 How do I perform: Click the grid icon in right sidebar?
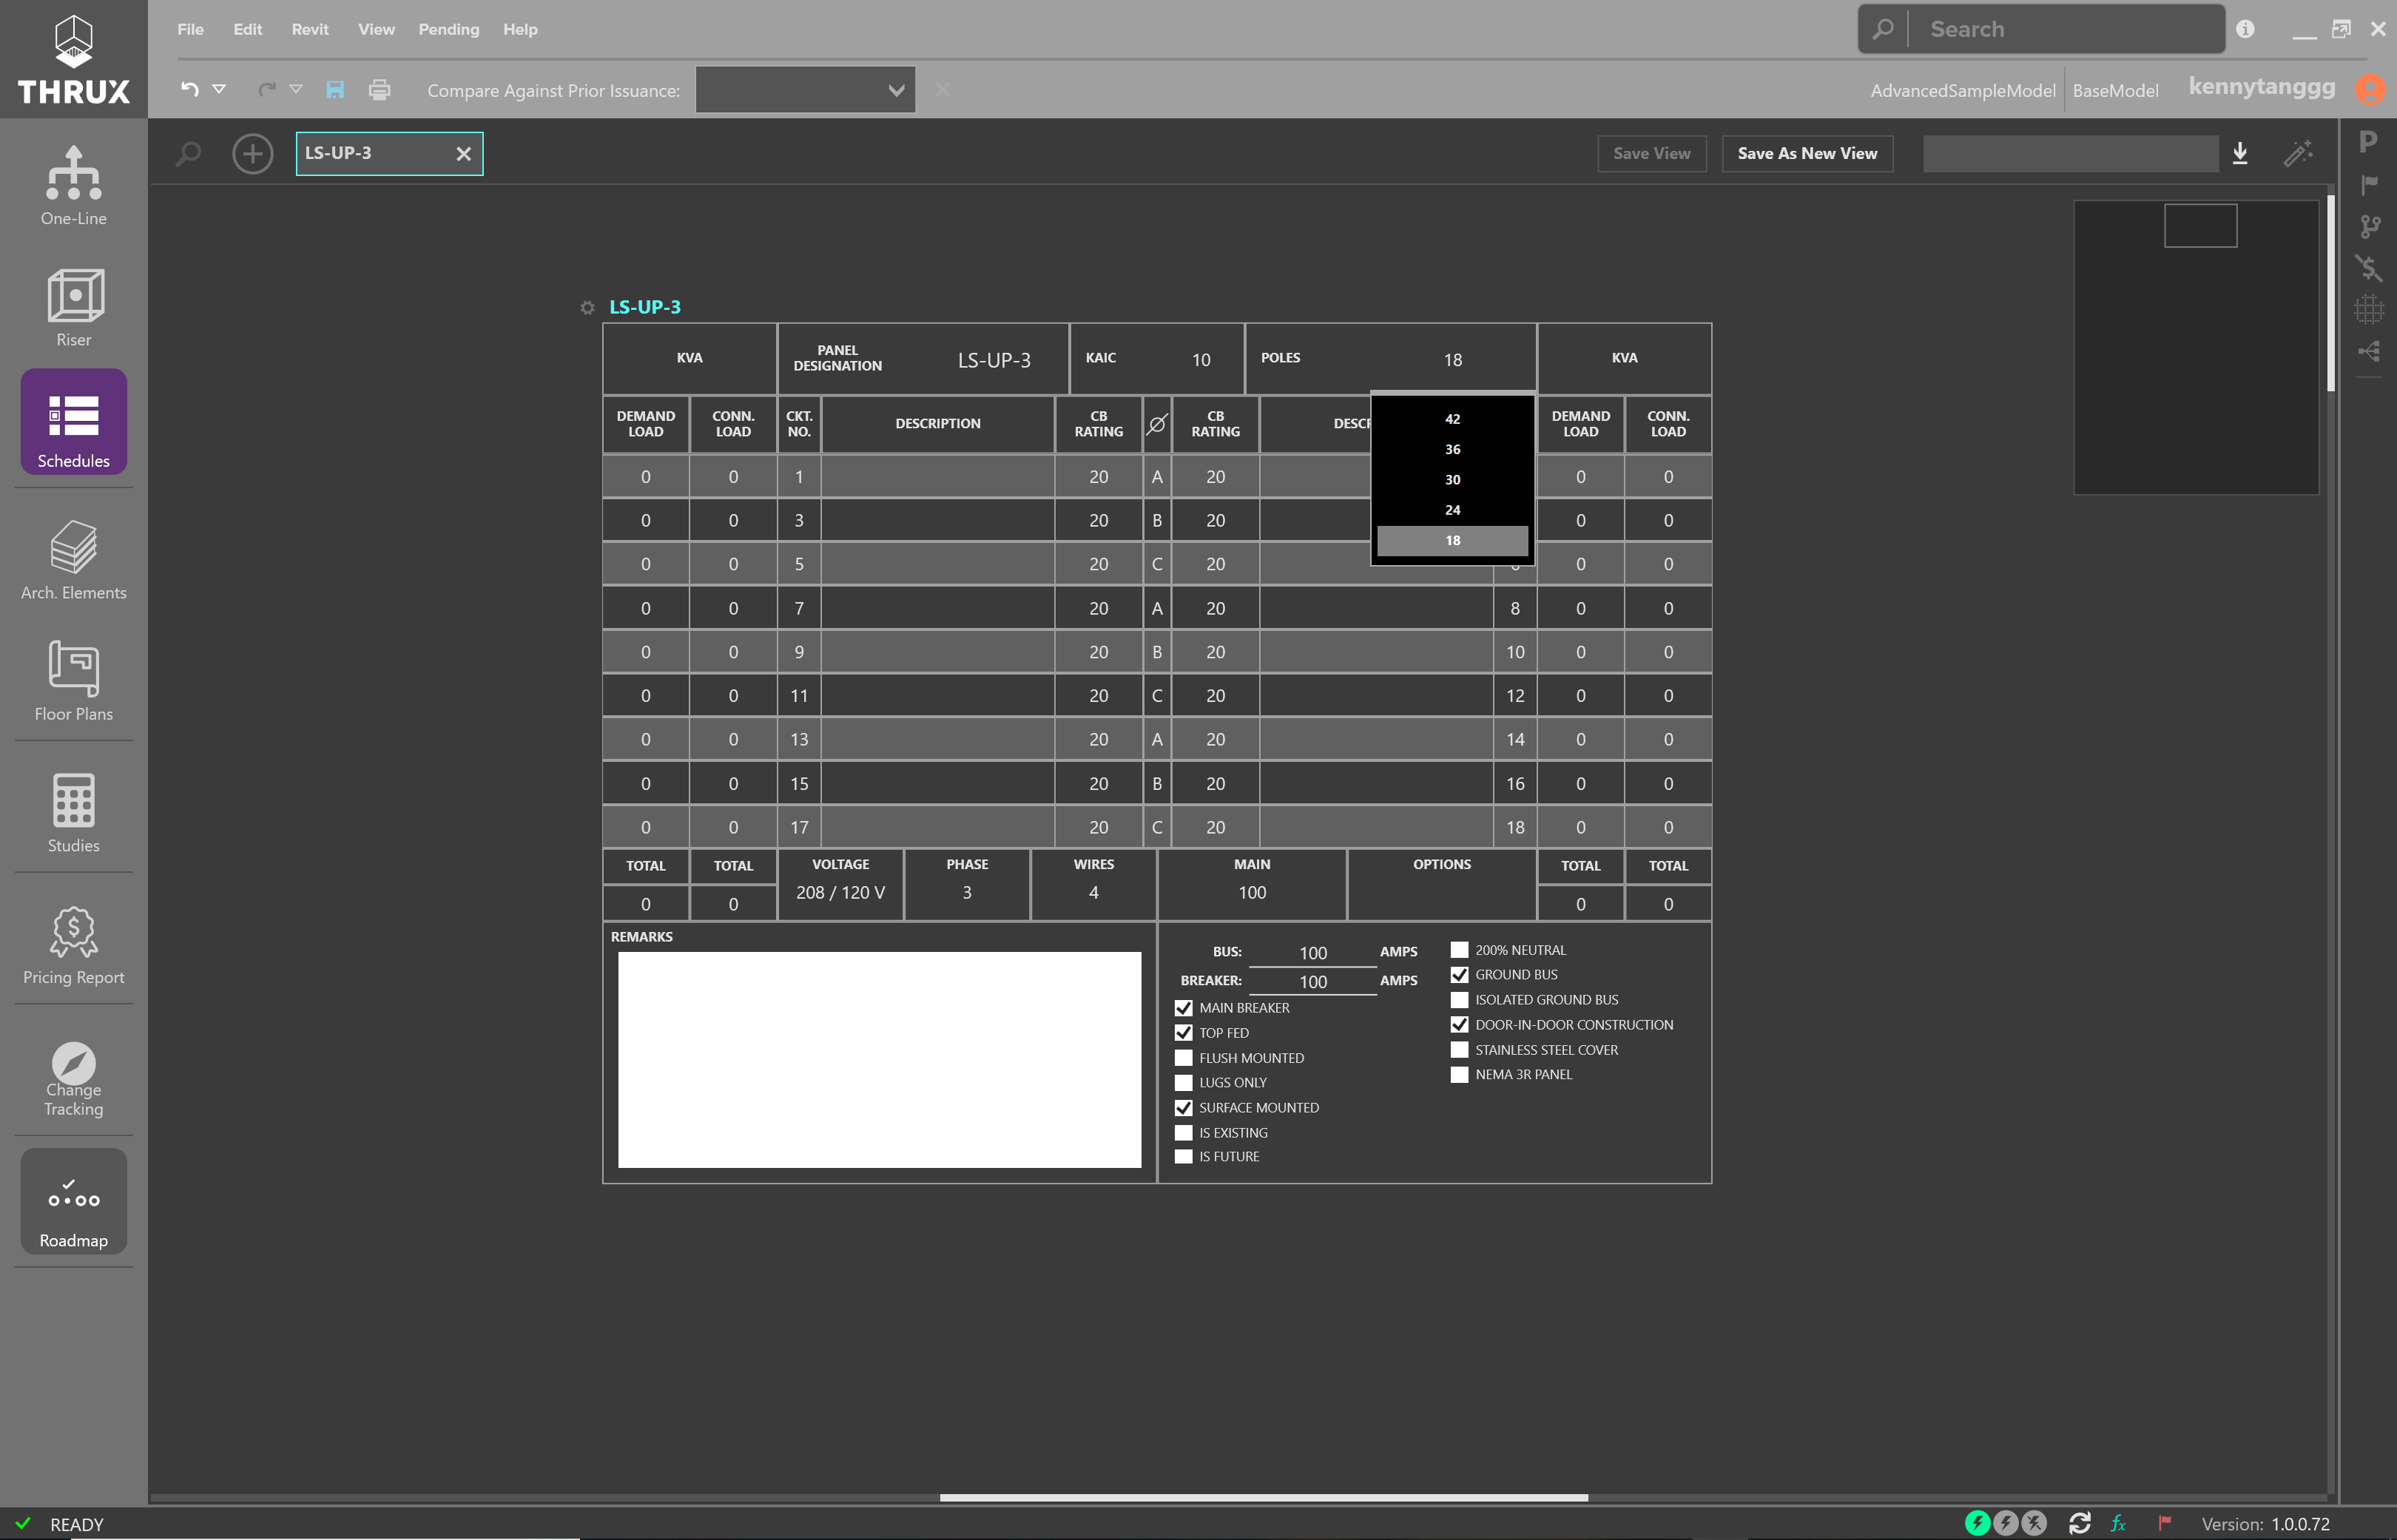coord(2368,310)
